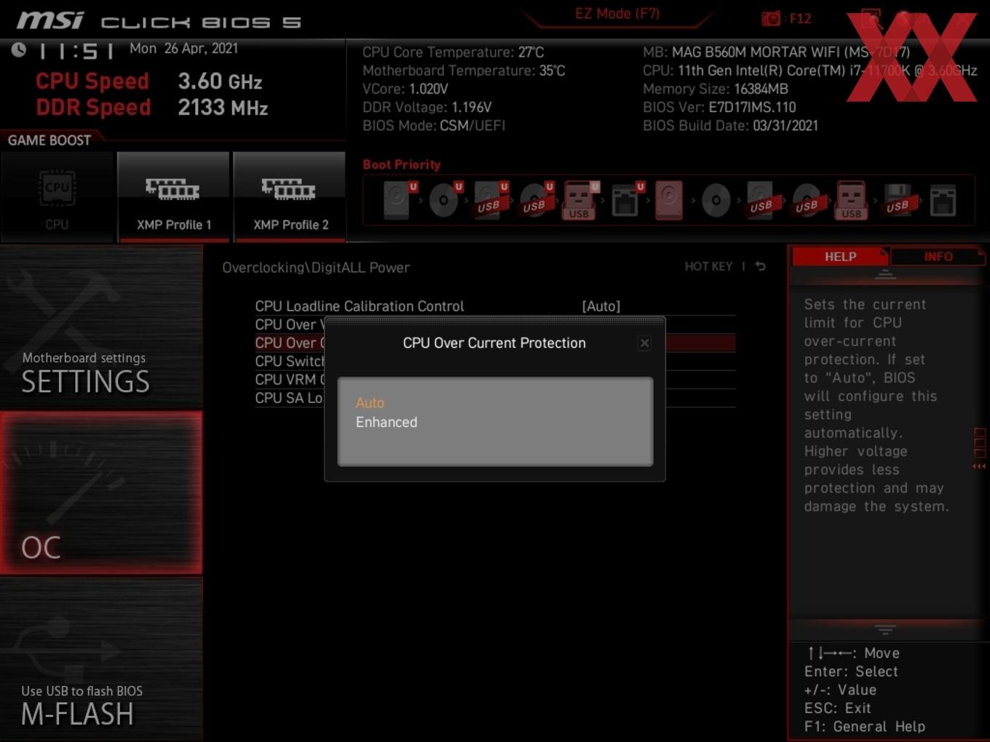Click the F1: General Help hint
This screenshot has height=742, width=990.
pos(865,726)
